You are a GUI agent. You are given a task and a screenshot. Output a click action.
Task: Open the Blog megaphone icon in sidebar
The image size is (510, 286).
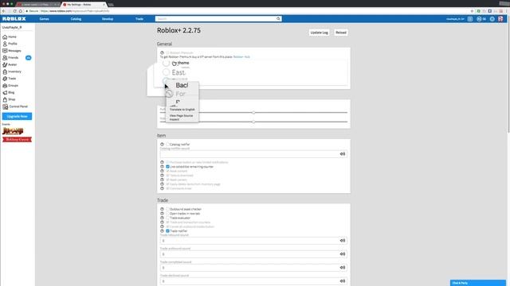(5, 93)
